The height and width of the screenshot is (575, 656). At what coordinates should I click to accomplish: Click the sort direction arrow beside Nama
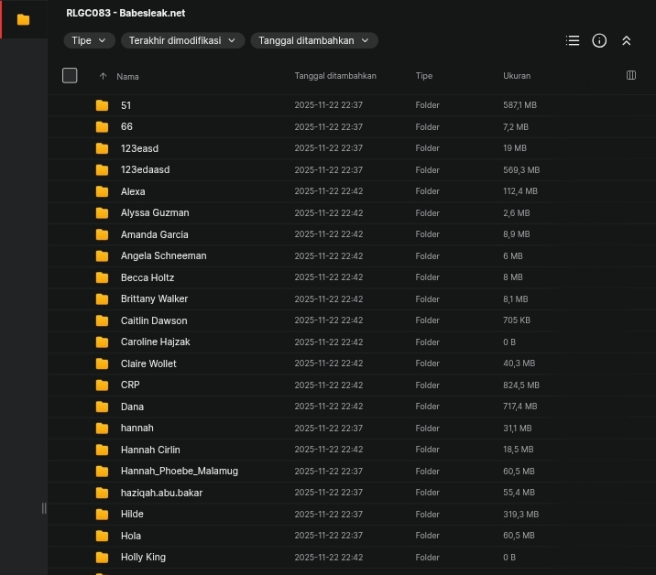tap(103, 76)
